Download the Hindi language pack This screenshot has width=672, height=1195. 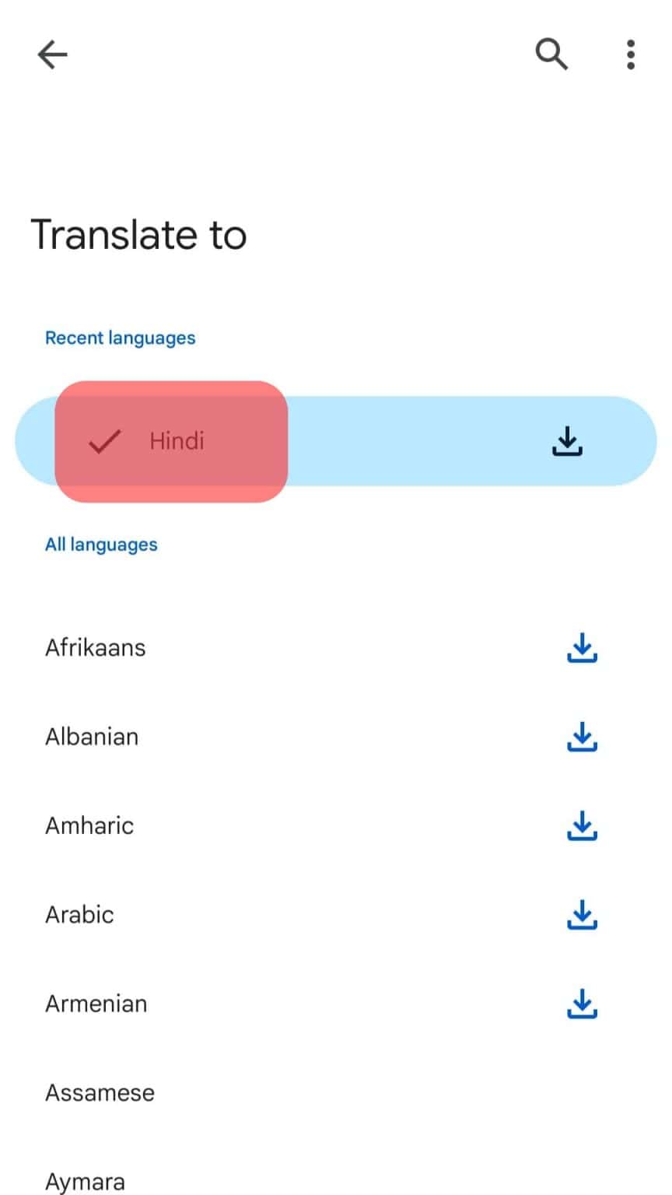click(x=567, y=441)
